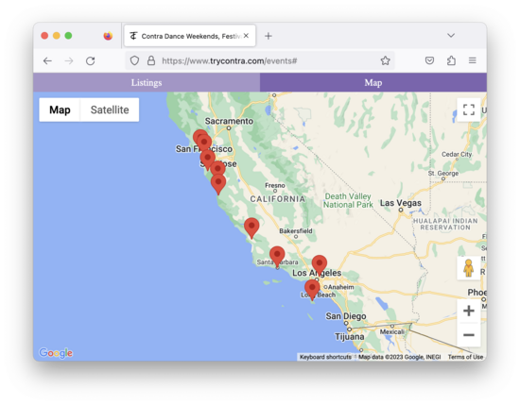The image size is (520, 405).
Task: Select the purple Map tab
Action: (373, 82)
